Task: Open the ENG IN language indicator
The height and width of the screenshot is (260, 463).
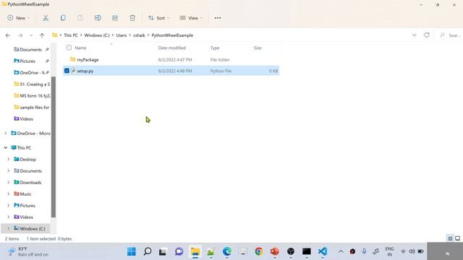Action: [389, 251]
